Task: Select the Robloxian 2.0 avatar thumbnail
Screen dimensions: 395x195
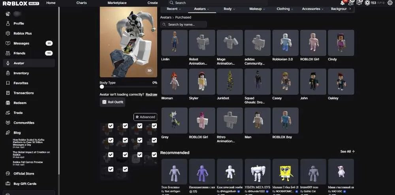Action: (286, 43)
